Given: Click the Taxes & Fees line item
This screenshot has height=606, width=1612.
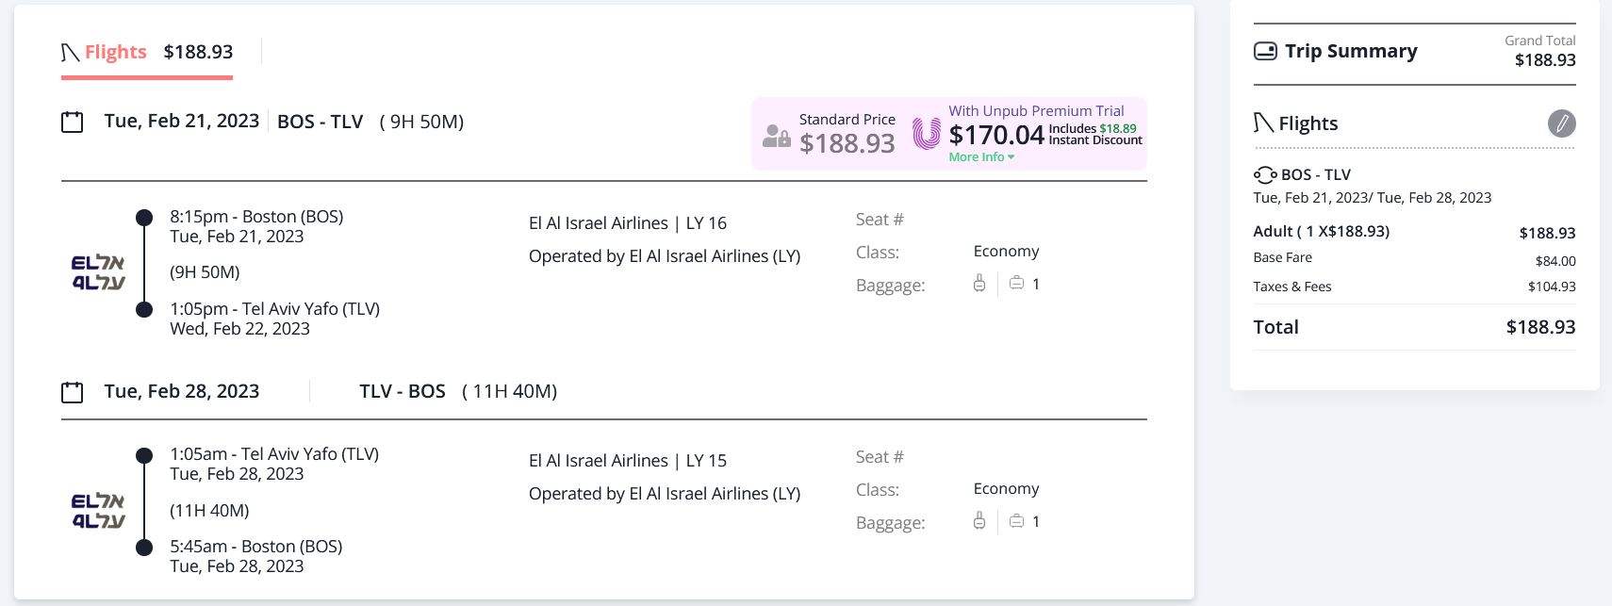Looking at the screenshot, I should tap(1292, 287).
